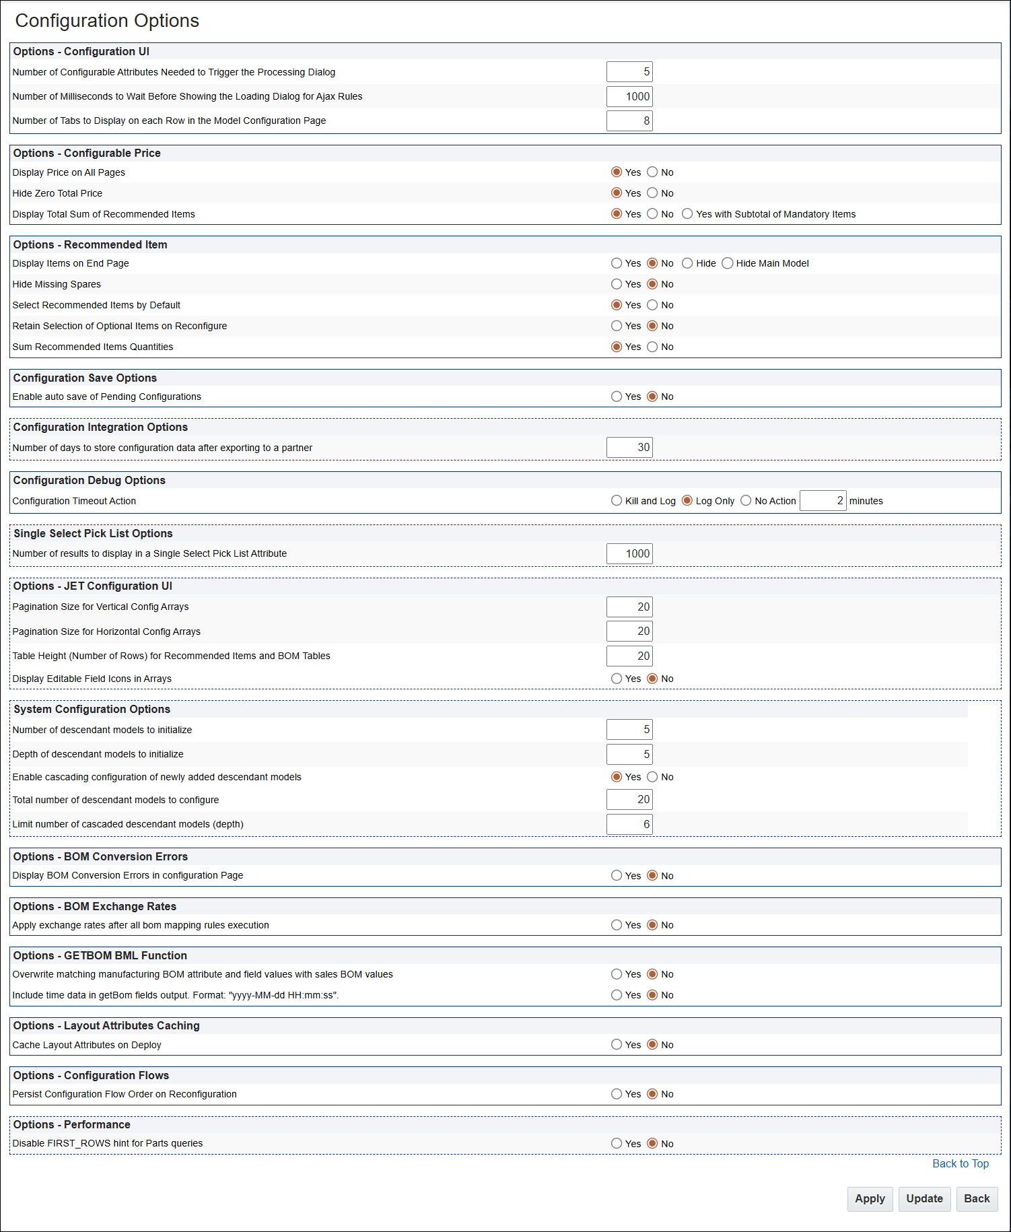
Task: Select Yes for Persist Configuration Flow Order
Action: point(617,1094)
